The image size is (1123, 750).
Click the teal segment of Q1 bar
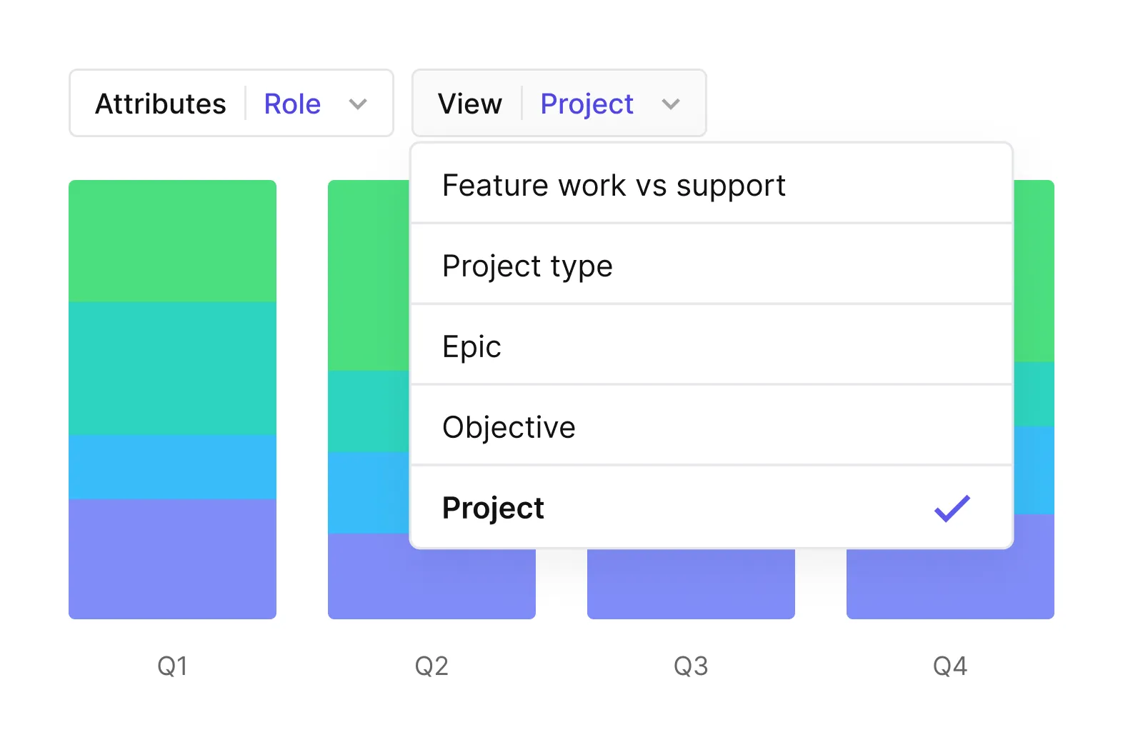[172, 368]
